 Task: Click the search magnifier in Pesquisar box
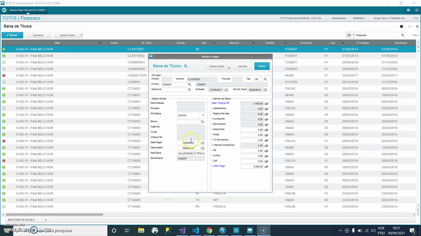click(402, 35)
